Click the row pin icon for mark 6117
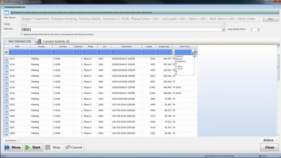This screenshot has width=281, height=158. point(6,60)
